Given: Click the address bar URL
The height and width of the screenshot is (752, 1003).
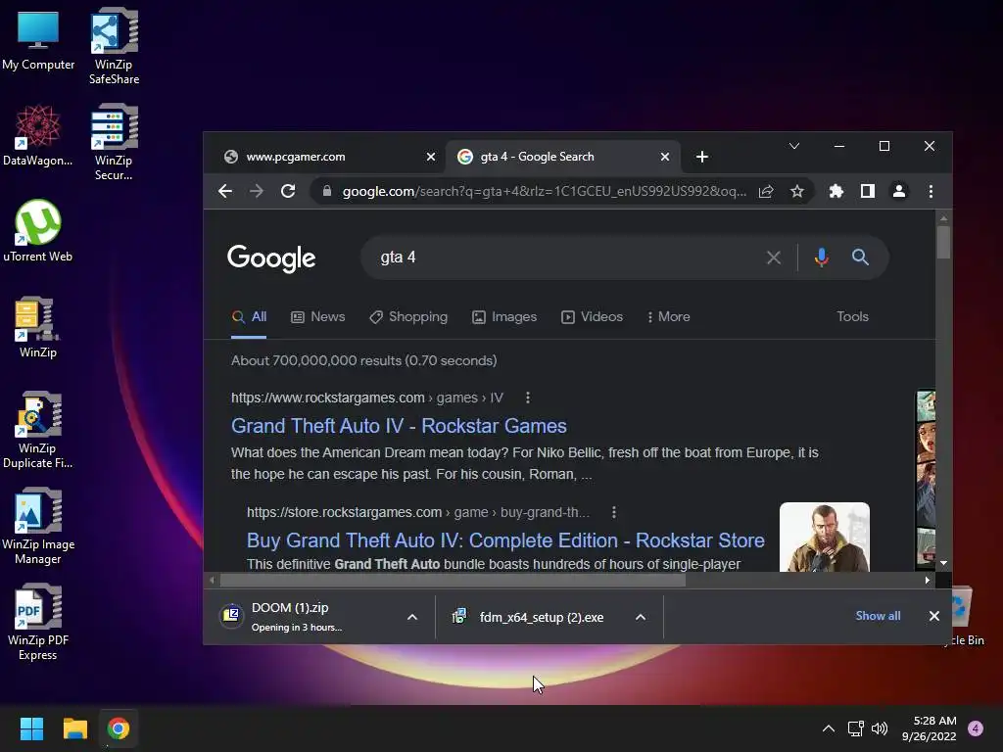Looking at the screenshot, I should tap(544, 191).
